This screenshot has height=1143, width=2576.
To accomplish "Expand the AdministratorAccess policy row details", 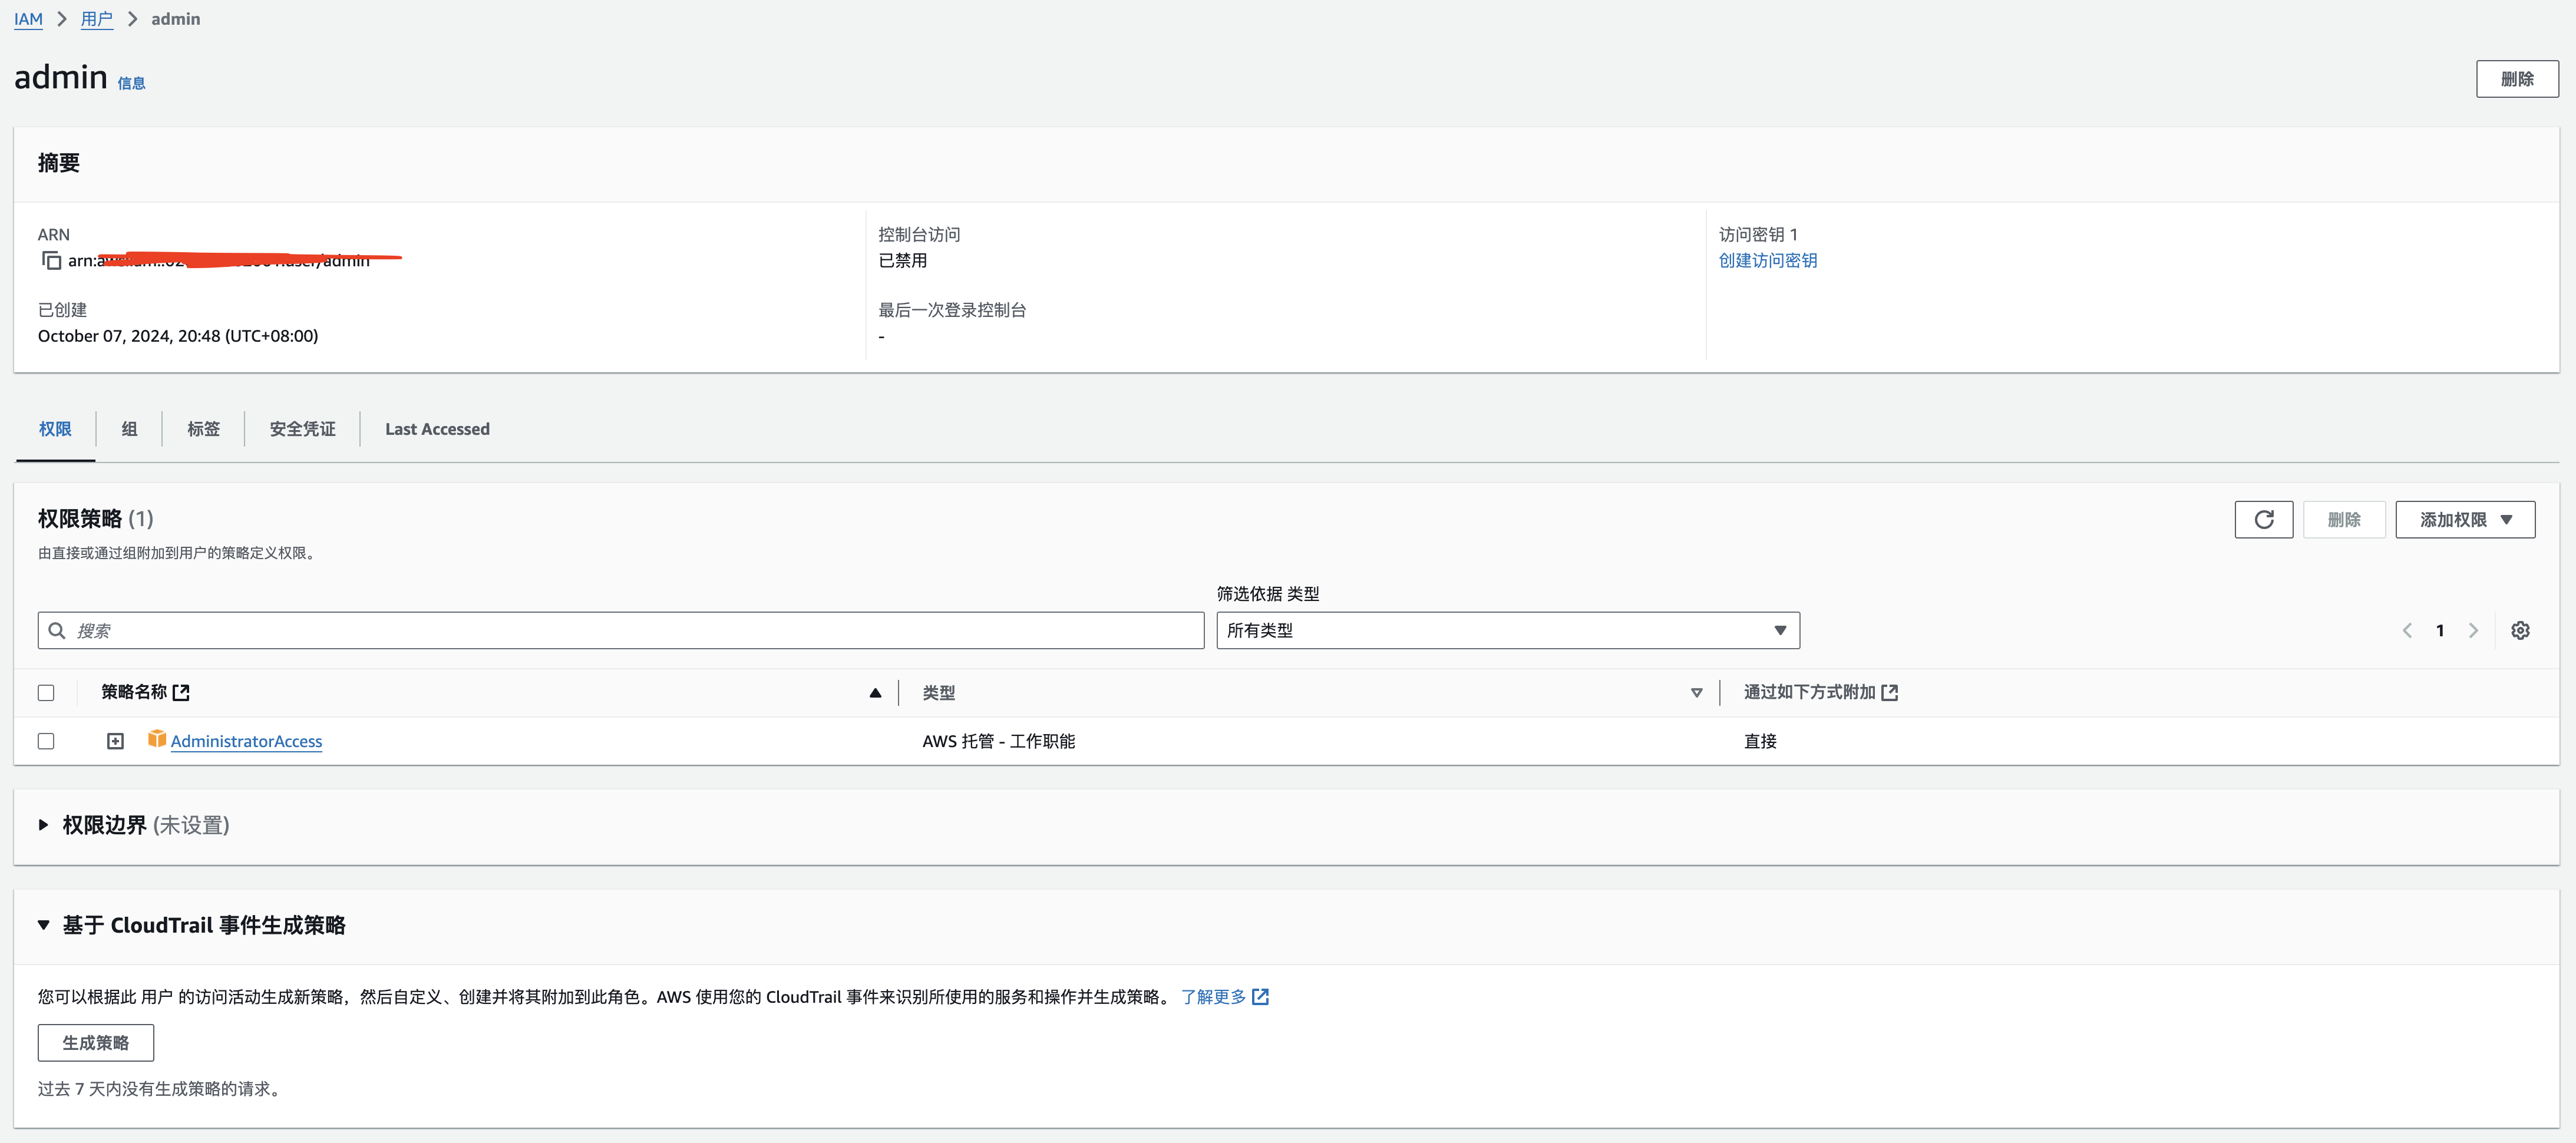I will pos(115,741).
